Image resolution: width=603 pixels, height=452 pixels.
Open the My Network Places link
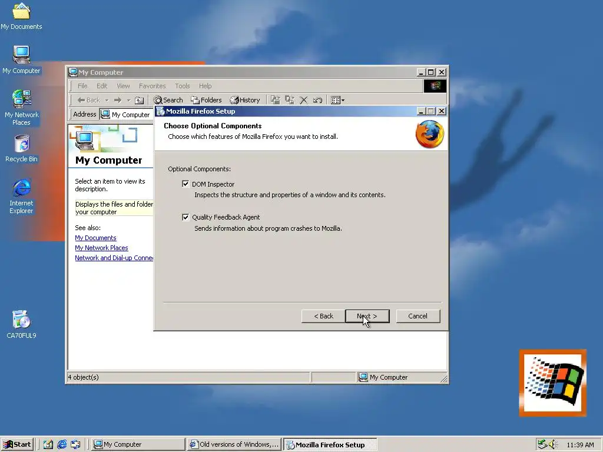click(101, 248)
